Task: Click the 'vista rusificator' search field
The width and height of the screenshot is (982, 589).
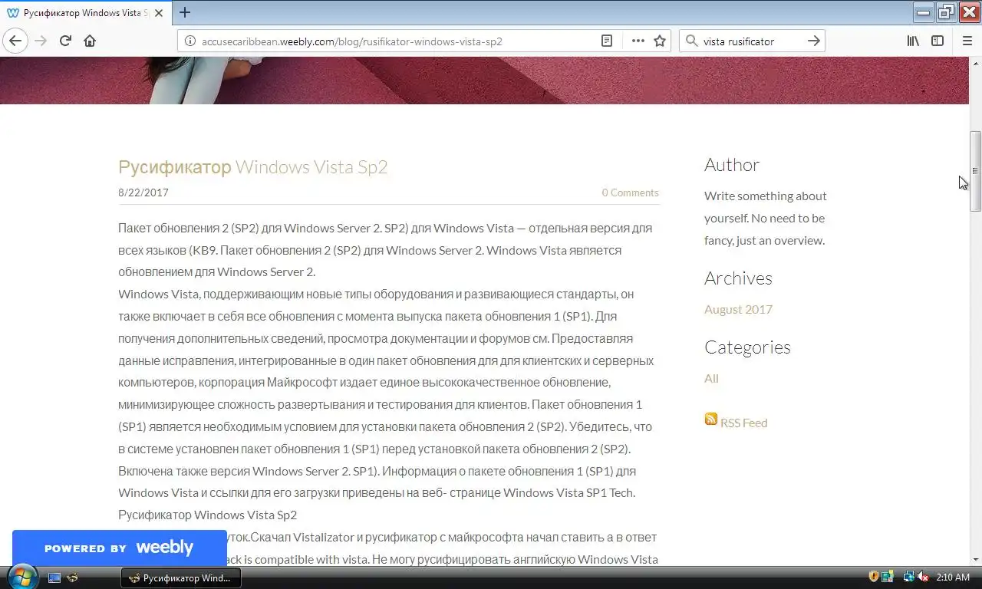Action: click(x=752, y=41)
